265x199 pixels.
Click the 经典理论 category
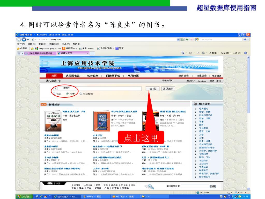tap(203, 109)
